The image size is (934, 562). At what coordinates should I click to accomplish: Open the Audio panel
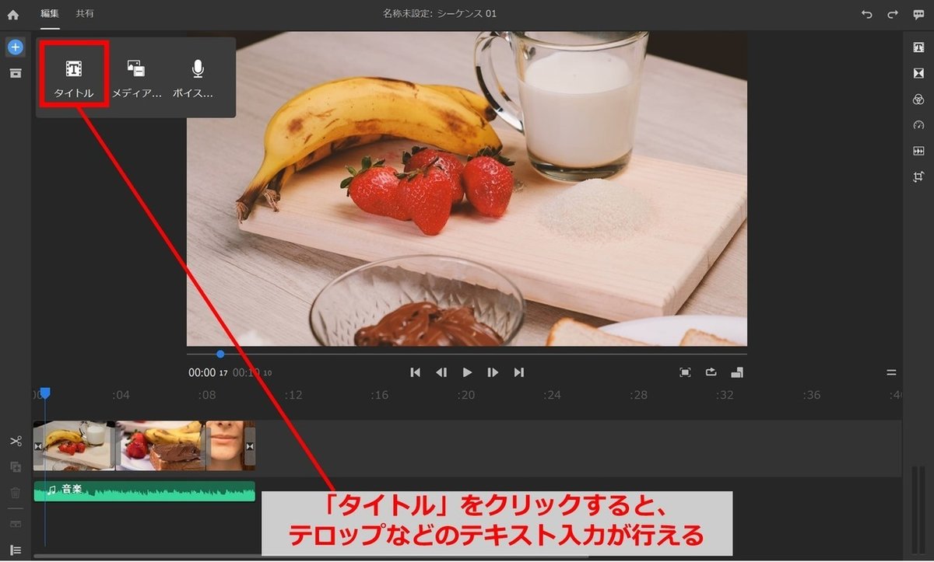918,151
